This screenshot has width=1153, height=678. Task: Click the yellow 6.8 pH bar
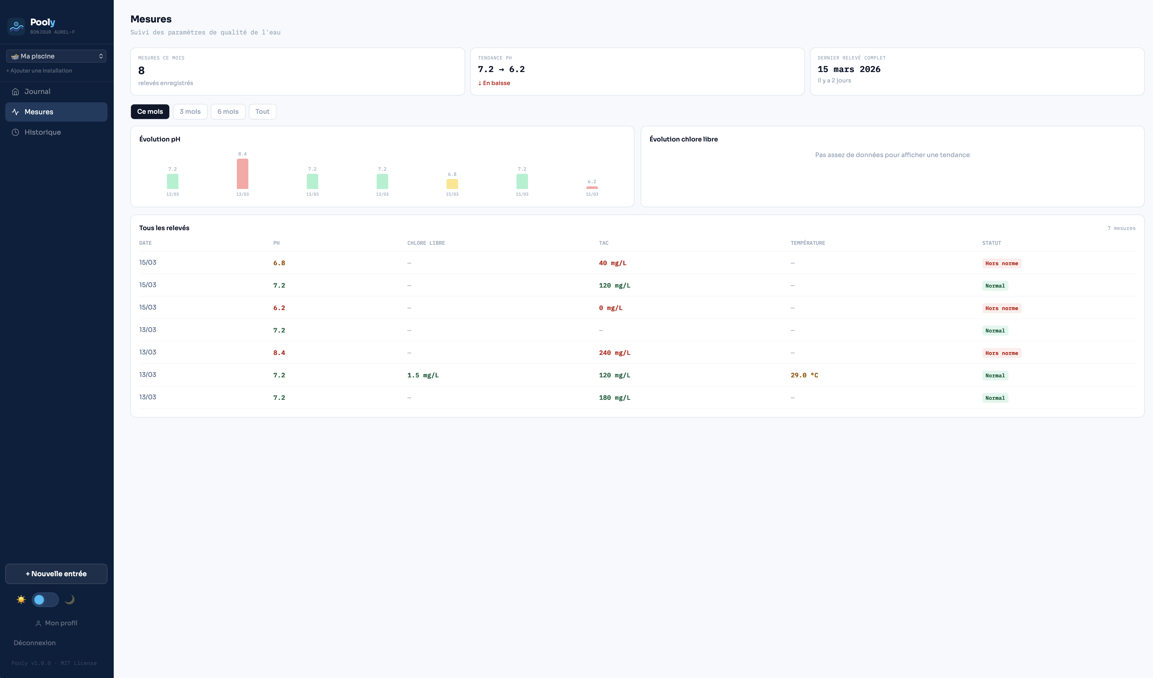452,184
